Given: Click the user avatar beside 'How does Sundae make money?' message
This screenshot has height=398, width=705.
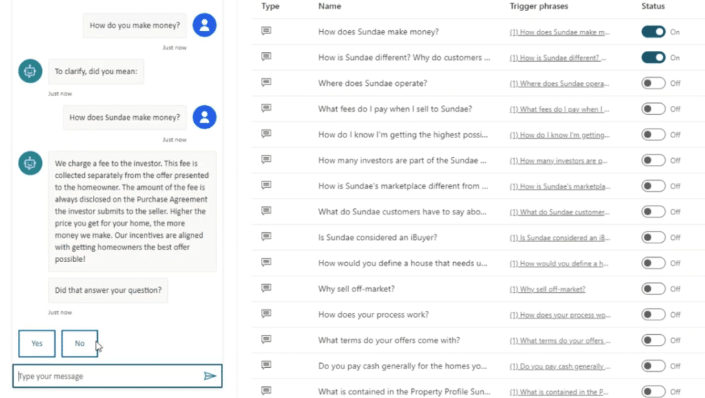Looking at the screenshot, I should pyautogui.click(x=204, y=117).
